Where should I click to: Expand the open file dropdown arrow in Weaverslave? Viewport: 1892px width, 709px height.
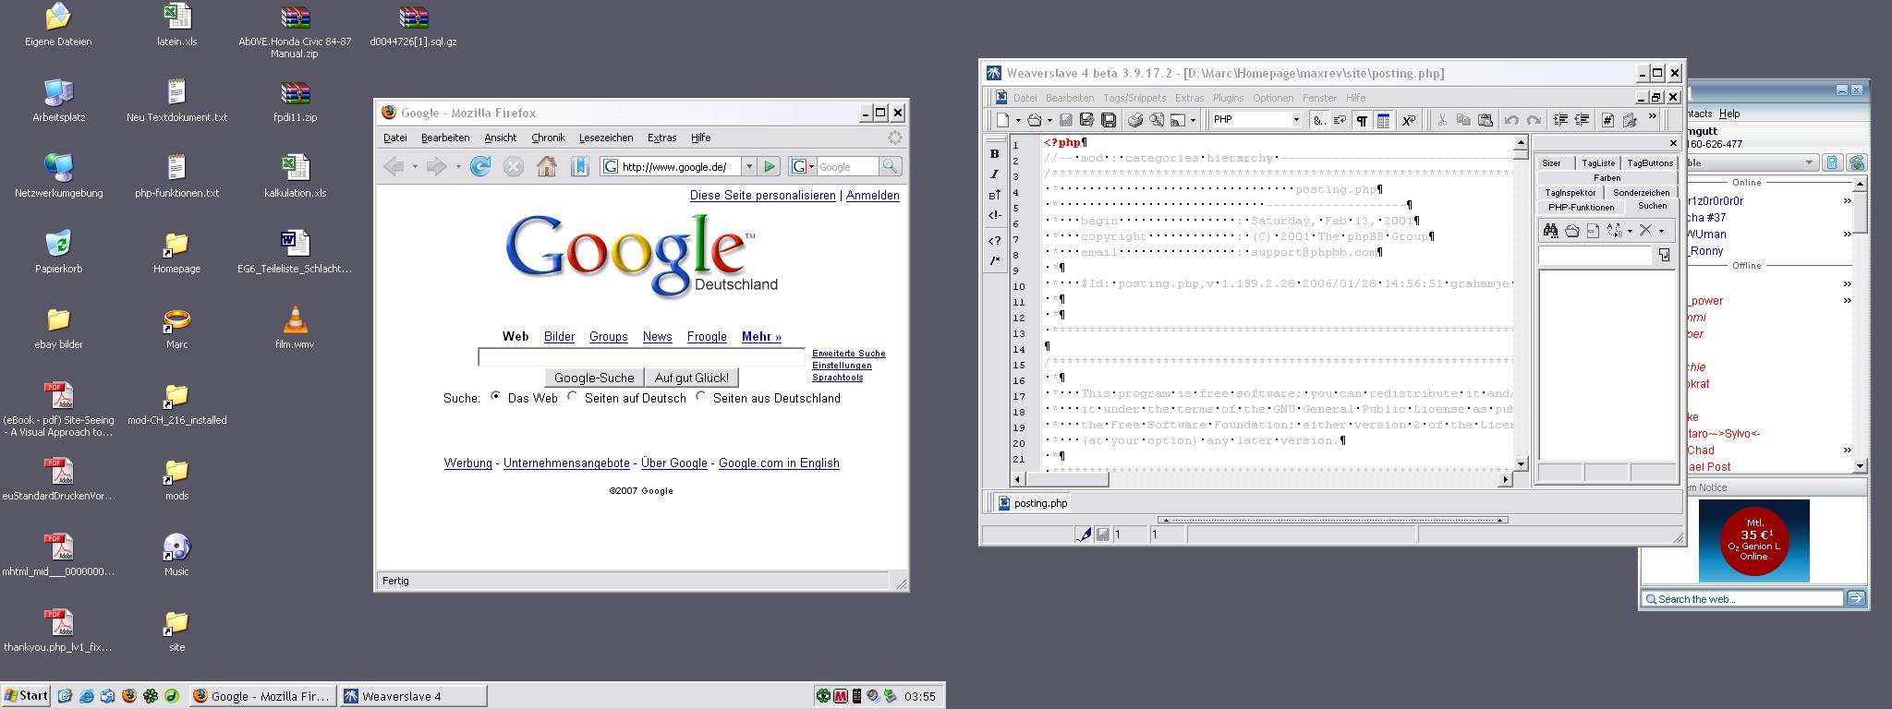coord(1049,120)
